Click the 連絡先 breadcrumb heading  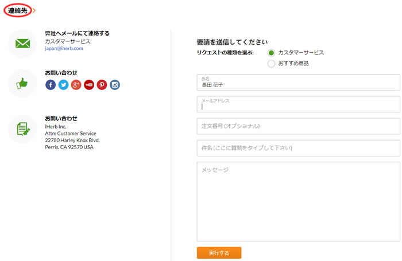pyautogui.click(x=17, y=10)
